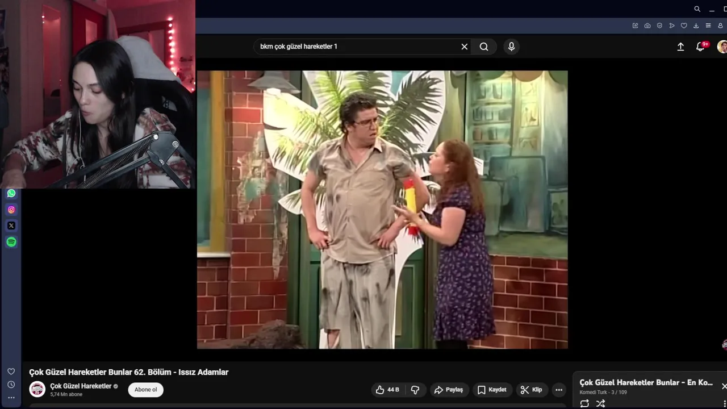Image resolution: width=727 pixels, height=409 pixels.
Task: Open Instagram in the browser sidebar
Action: (11, 210)
